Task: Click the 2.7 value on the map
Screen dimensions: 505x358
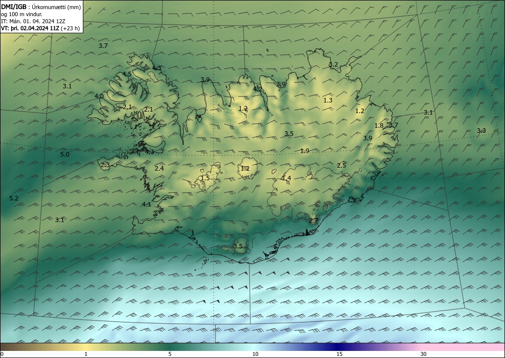Action: coord(314,221)
